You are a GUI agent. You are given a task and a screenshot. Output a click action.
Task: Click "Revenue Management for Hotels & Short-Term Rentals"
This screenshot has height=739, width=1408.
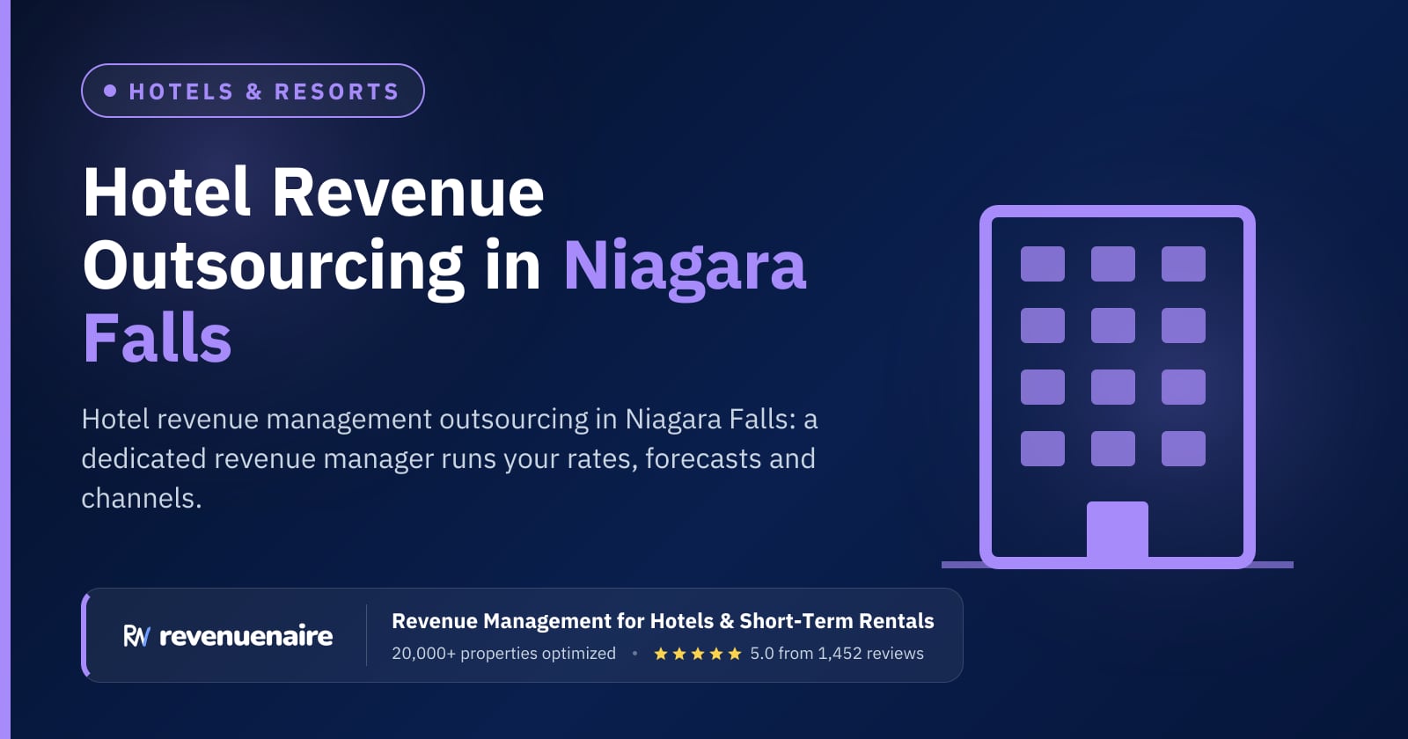[663, 621]
